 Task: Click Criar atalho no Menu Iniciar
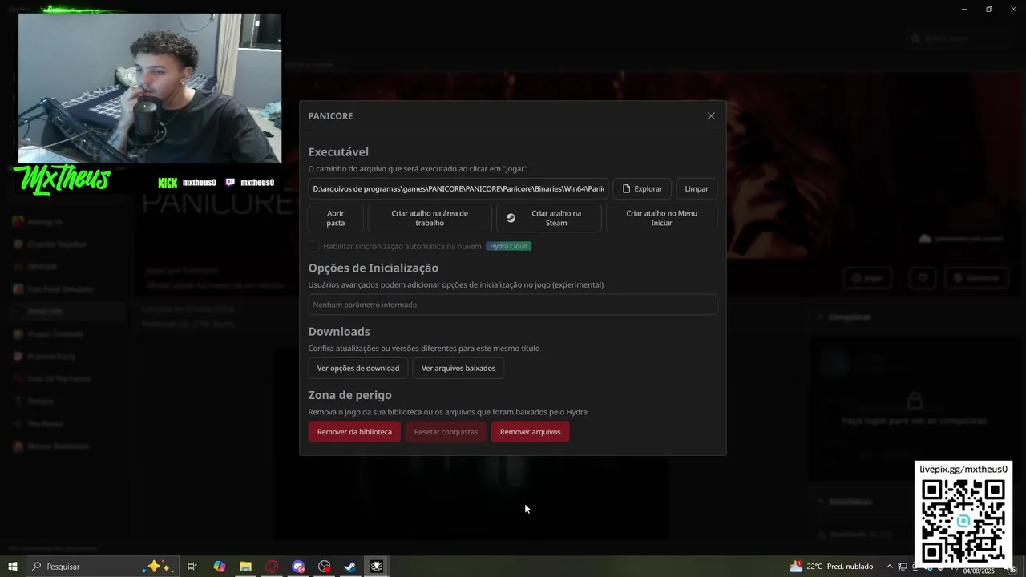(x=661, y=218)
